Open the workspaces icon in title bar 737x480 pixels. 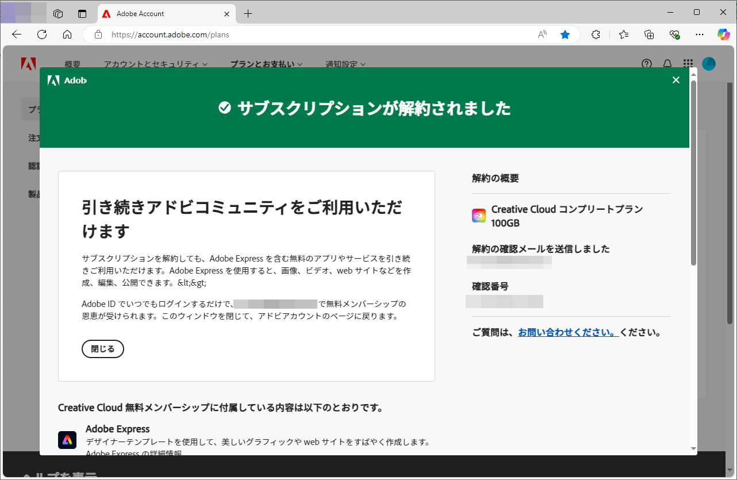(57, 14)
